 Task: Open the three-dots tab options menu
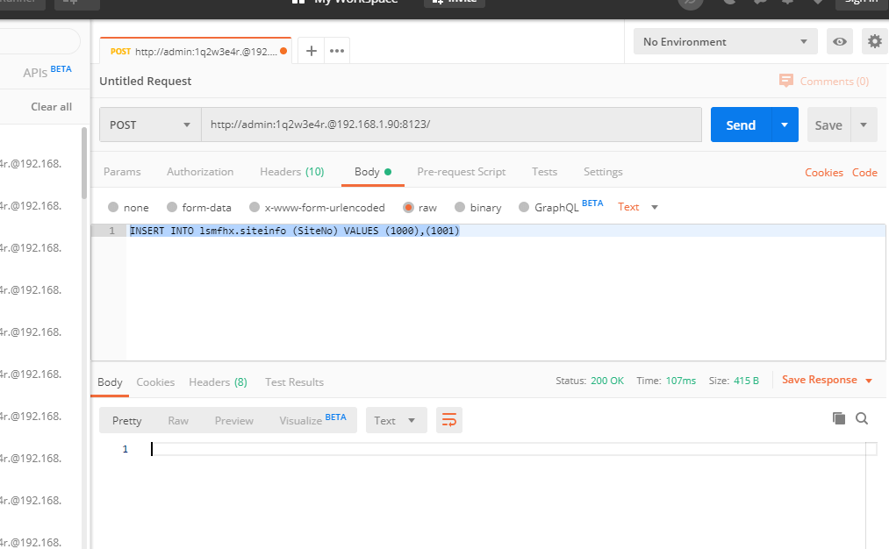(337, 51)
